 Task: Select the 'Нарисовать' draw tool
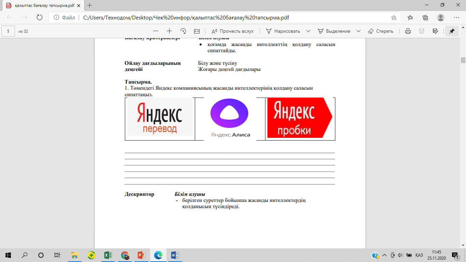[x=283, y=31]
